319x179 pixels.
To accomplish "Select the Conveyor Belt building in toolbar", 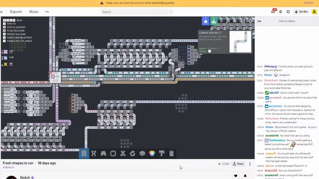I will [x=84, y=154].
